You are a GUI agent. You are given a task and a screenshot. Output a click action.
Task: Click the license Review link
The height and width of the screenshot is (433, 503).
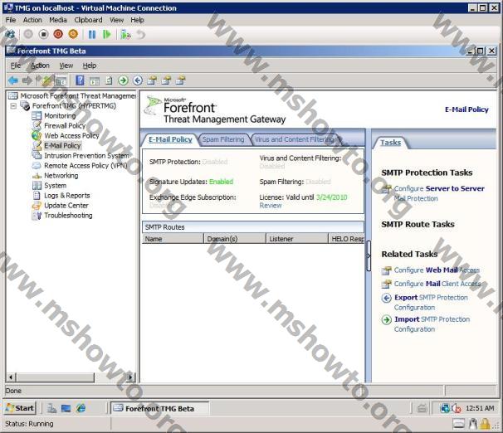click(x=271, y=206)
